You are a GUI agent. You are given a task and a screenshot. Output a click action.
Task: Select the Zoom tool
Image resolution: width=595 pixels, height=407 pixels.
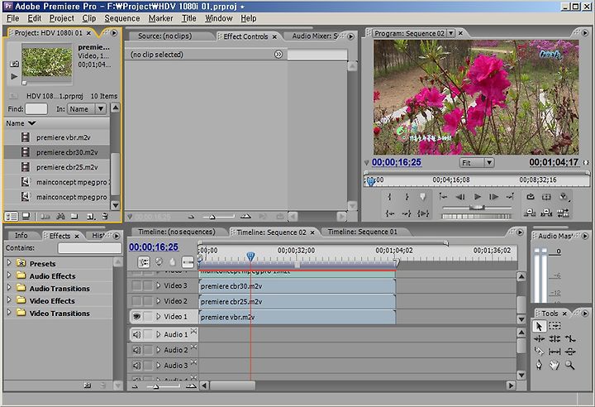pos(570,365)
